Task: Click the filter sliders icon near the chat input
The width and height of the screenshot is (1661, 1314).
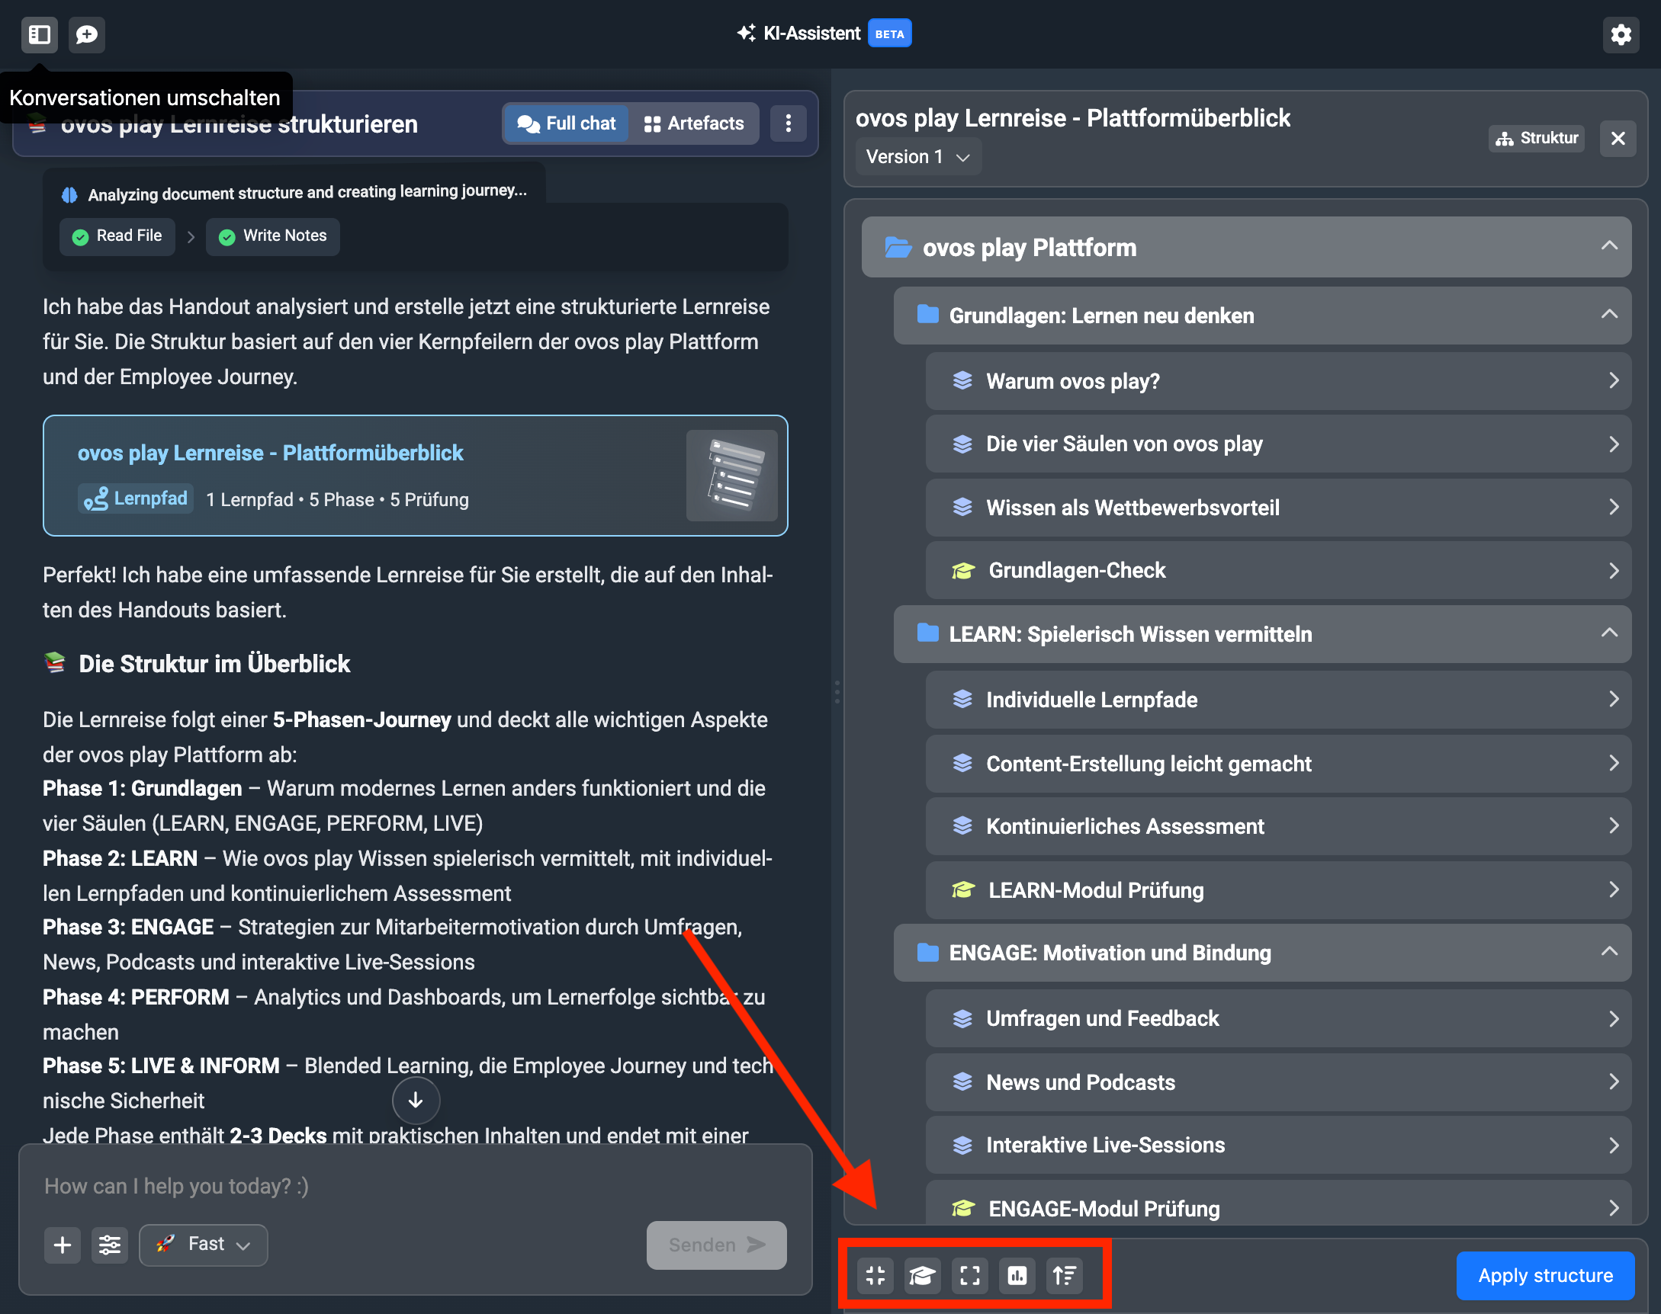Action: pos(110,1245)
